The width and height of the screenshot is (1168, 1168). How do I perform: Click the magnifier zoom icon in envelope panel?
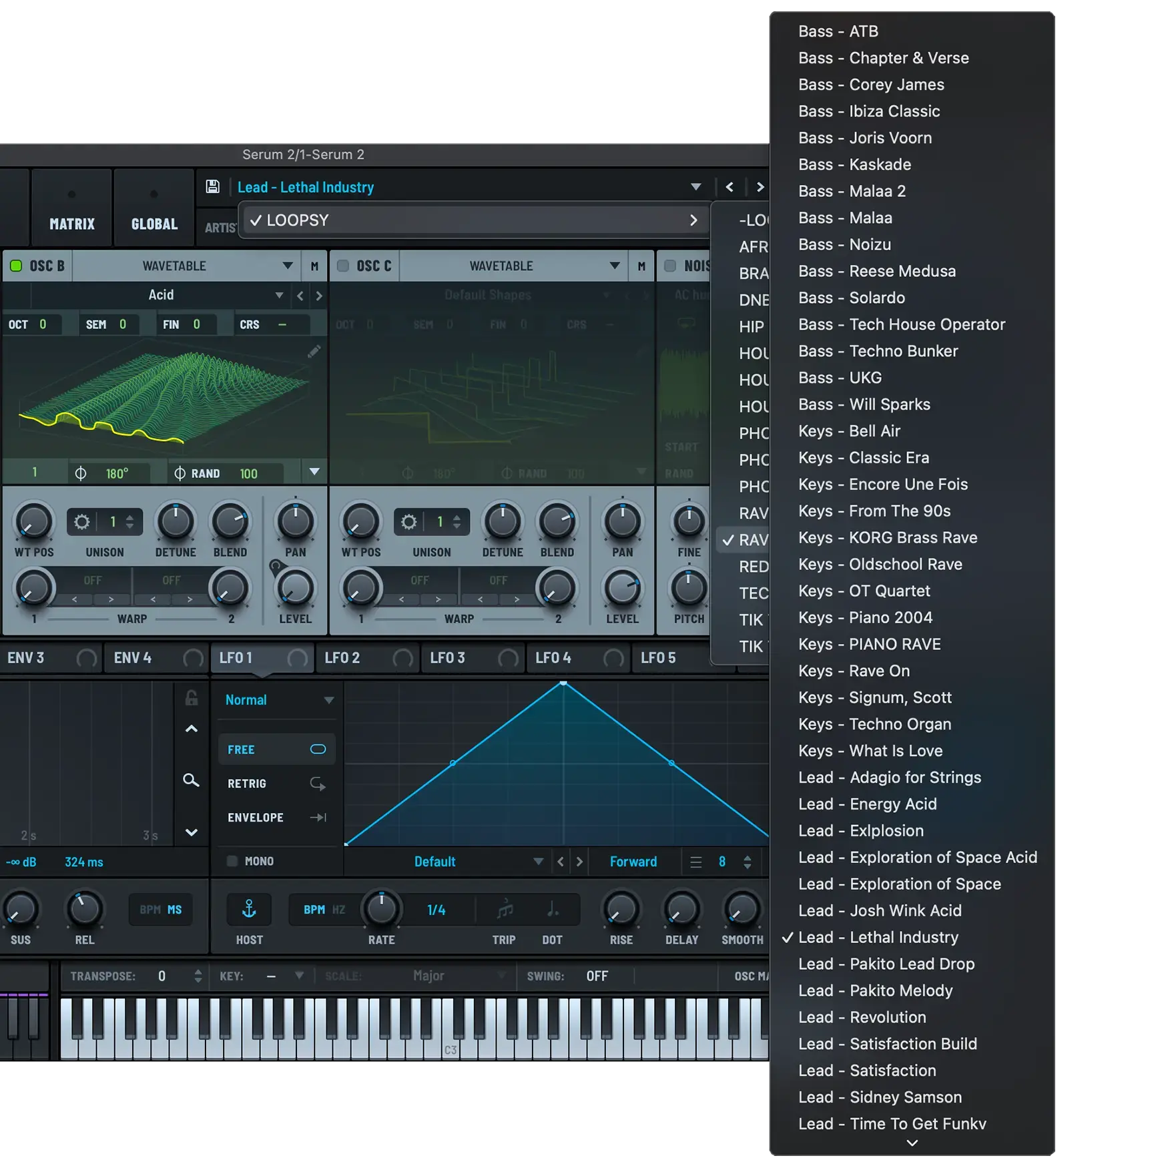pos(191,780)
